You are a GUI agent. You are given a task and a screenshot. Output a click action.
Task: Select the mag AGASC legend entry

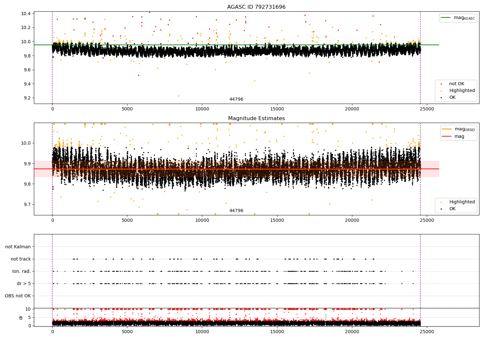(x=458, y=18)
